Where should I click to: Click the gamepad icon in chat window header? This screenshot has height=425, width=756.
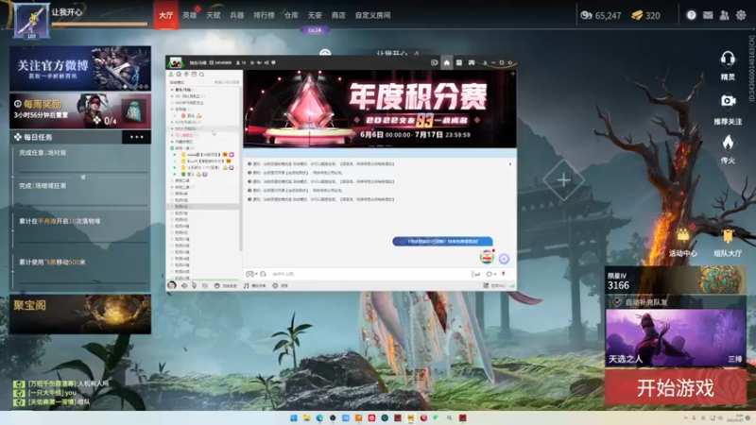click(472, 62)
